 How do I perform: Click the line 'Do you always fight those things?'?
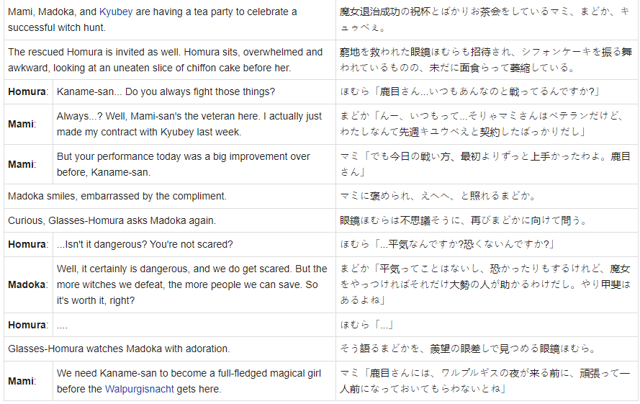(166, 91)
